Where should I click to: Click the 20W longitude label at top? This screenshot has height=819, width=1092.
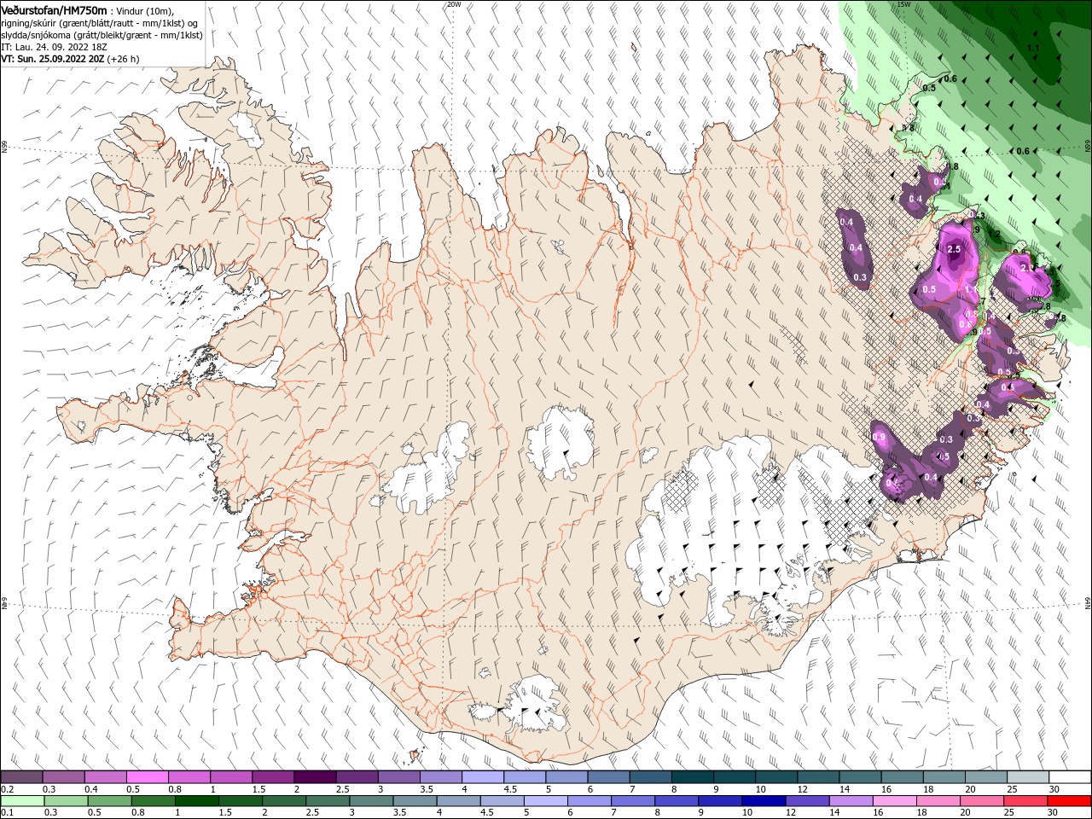454,4
